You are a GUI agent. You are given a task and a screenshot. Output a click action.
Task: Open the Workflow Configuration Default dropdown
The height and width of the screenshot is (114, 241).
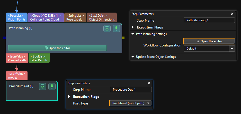click(x=209, y=49)
